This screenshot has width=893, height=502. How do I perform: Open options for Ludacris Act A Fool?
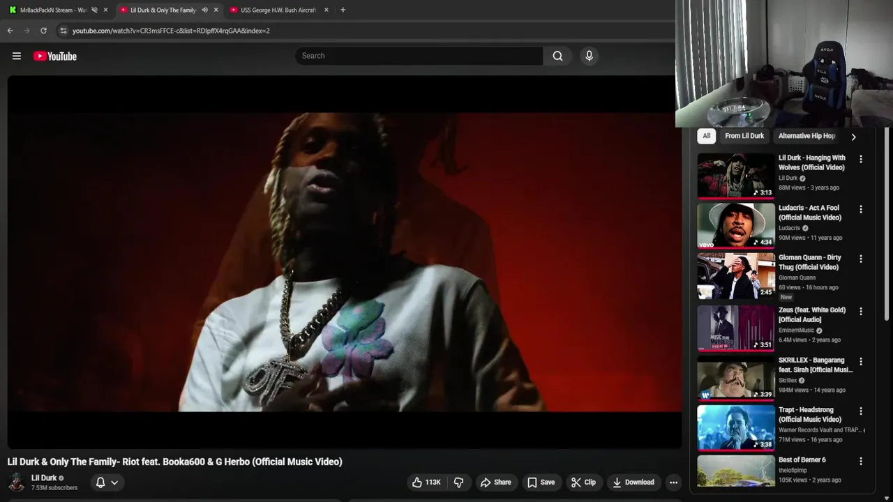click(861, 209)
